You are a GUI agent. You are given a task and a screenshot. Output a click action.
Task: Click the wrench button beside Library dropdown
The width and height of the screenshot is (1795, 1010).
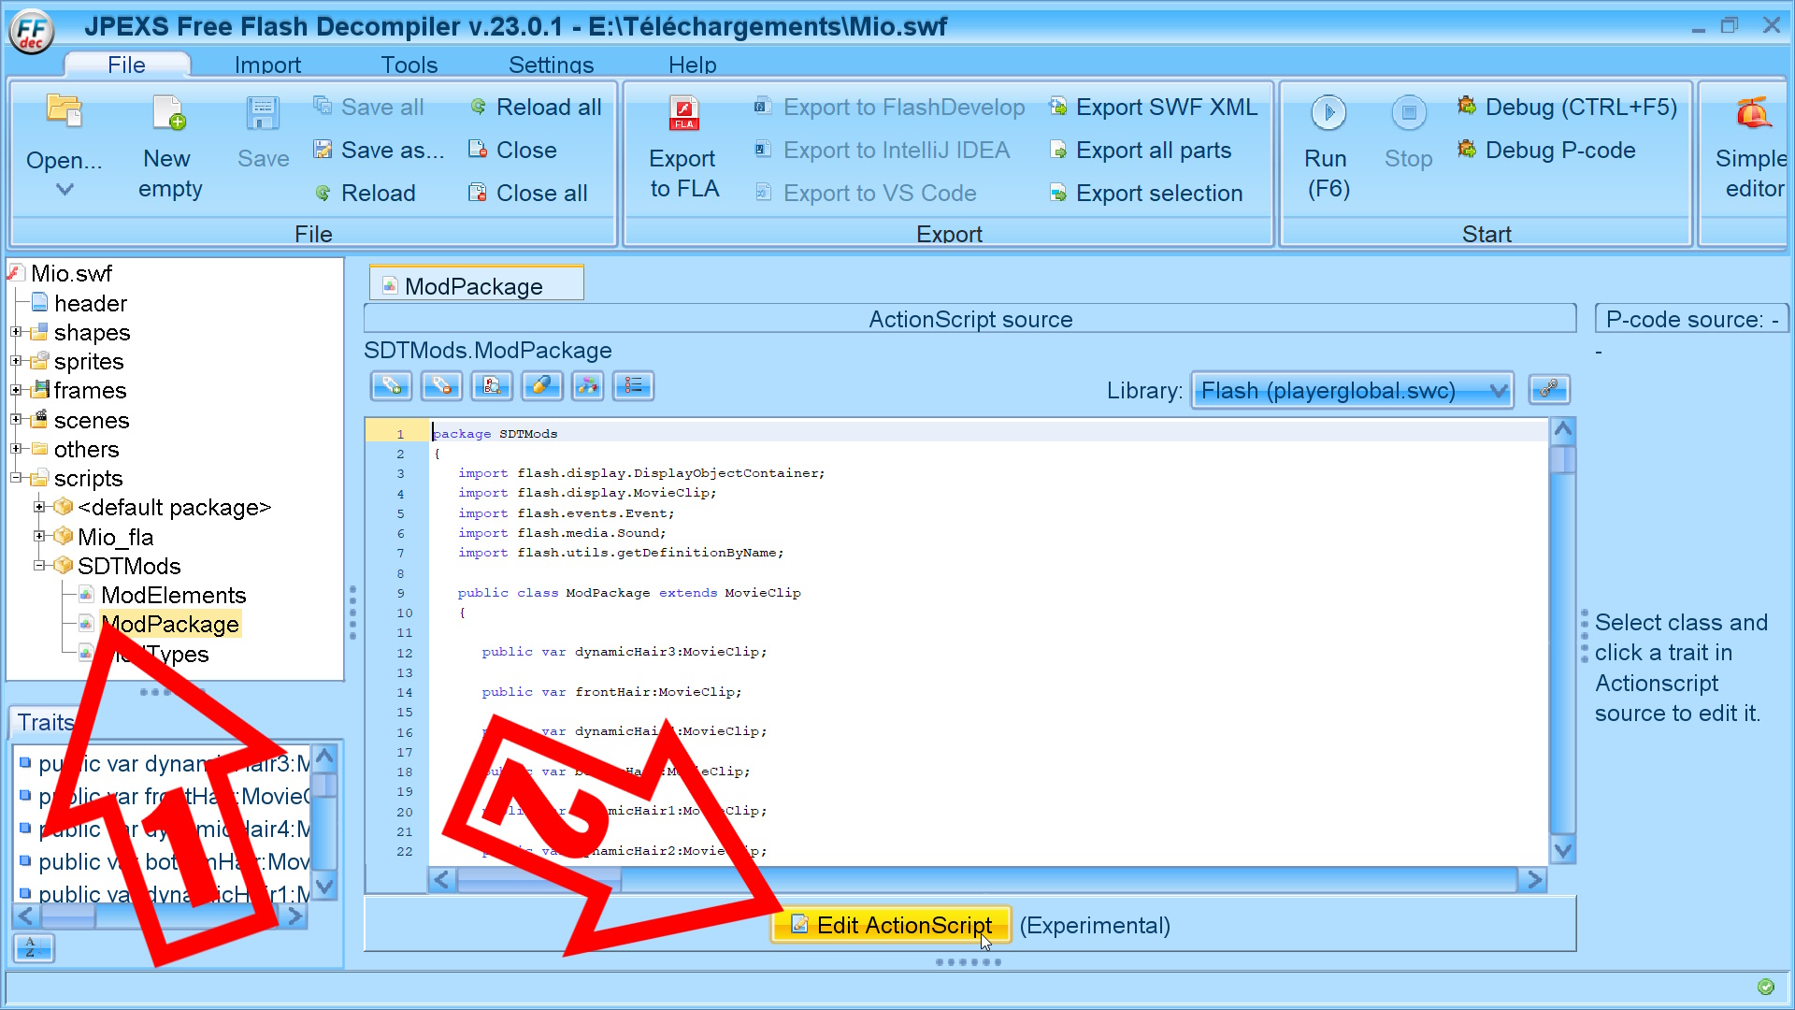[x=1548, y=389]
